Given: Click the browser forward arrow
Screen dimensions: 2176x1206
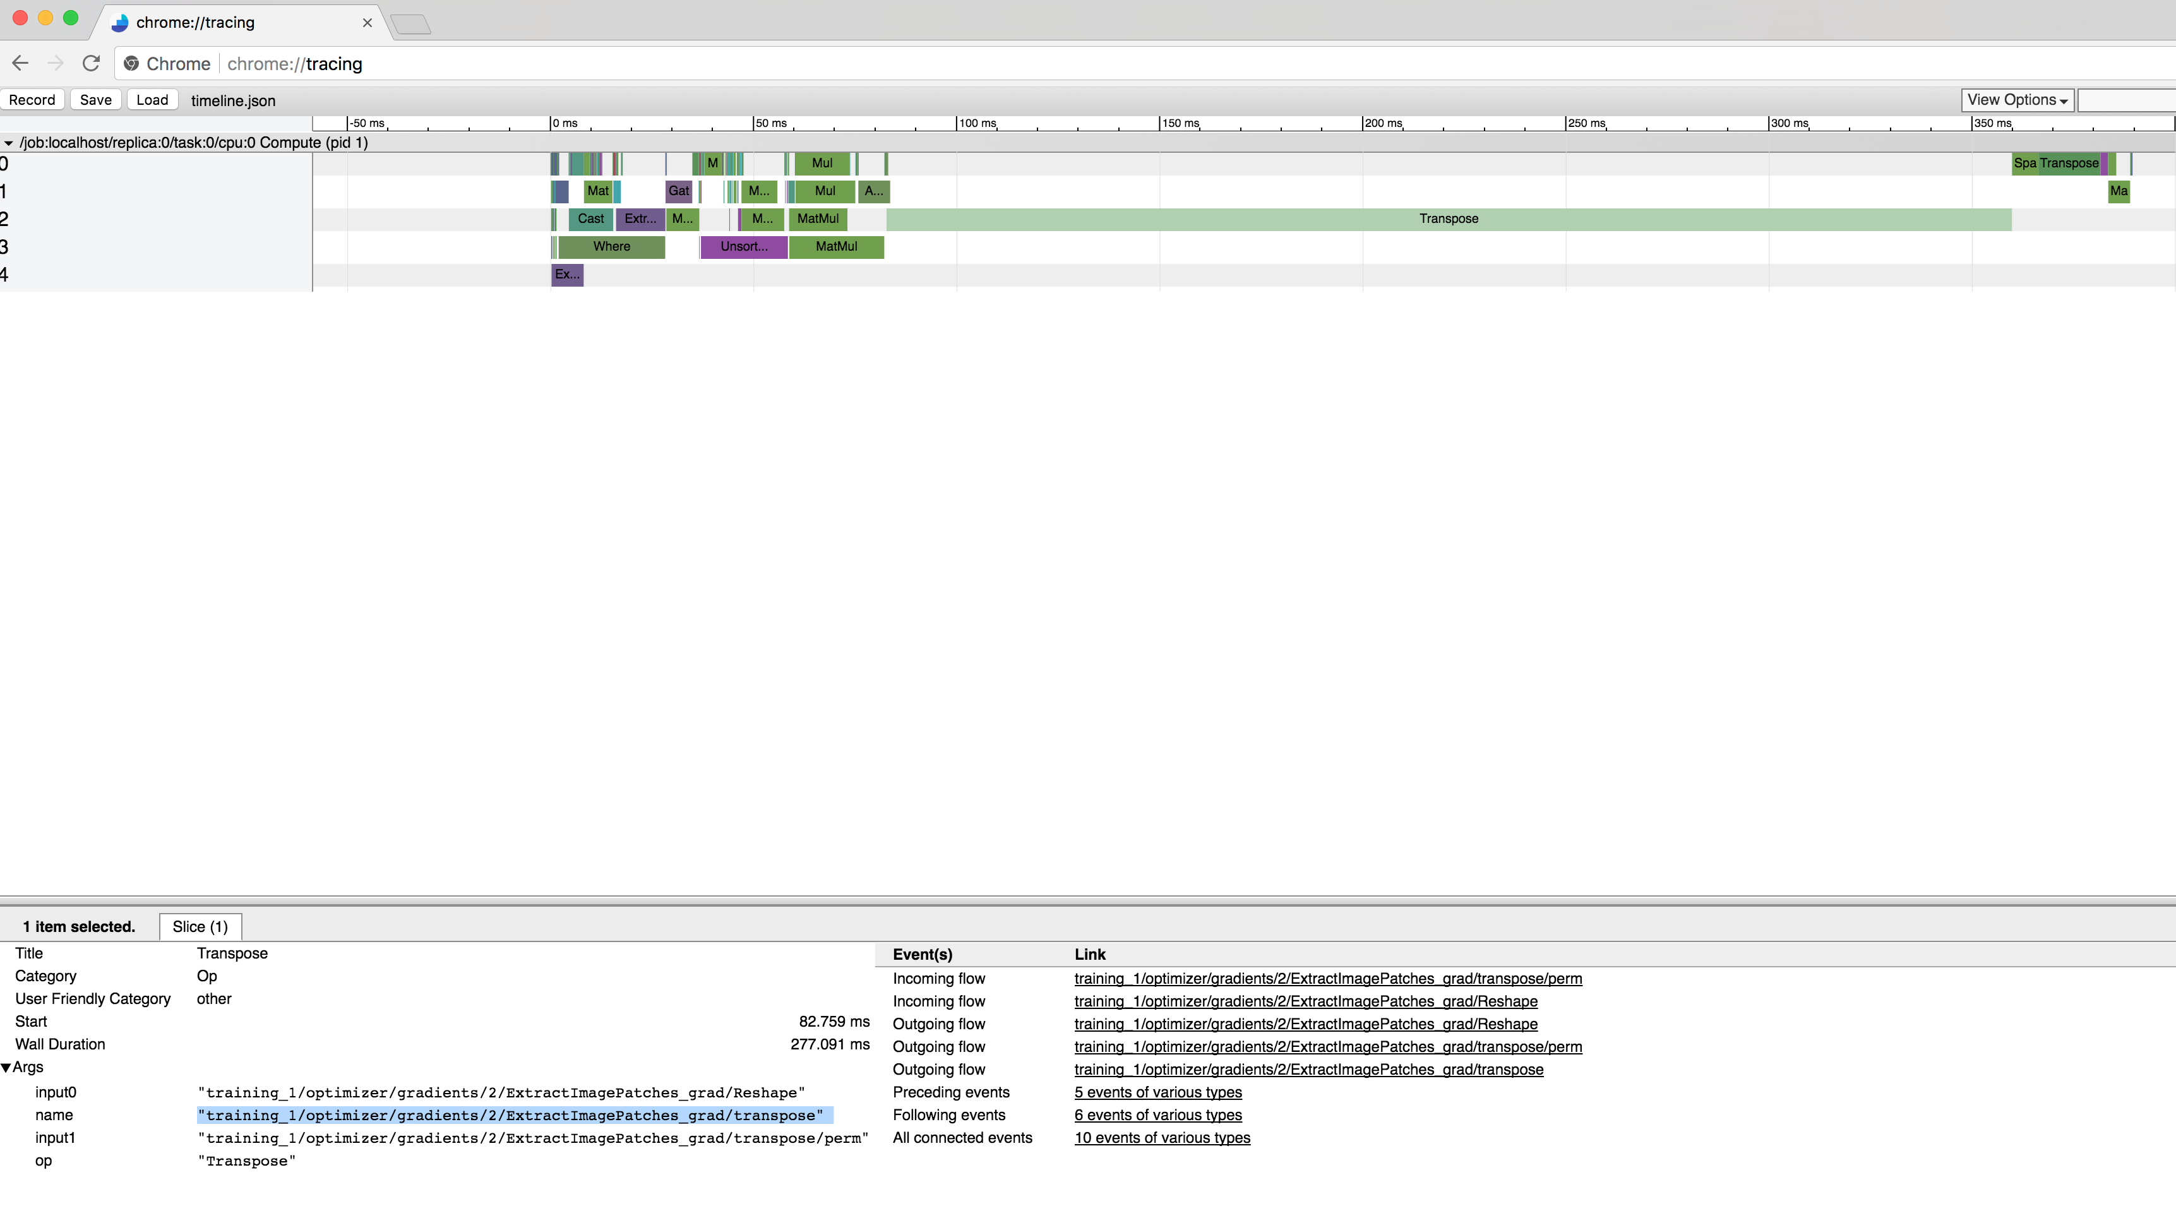Looking at the screenshot, I should 56,63.
